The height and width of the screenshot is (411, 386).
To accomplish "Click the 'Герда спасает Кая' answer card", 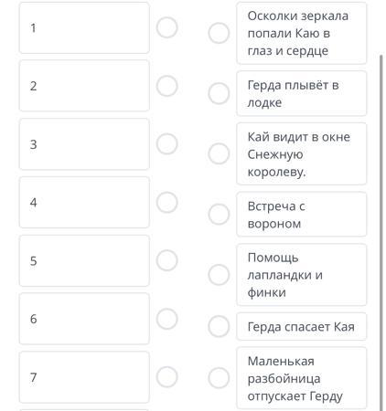I will 302,326.
